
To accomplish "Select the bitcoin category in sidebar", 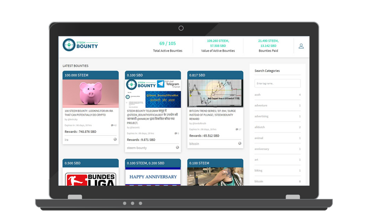I will (277, 181).
